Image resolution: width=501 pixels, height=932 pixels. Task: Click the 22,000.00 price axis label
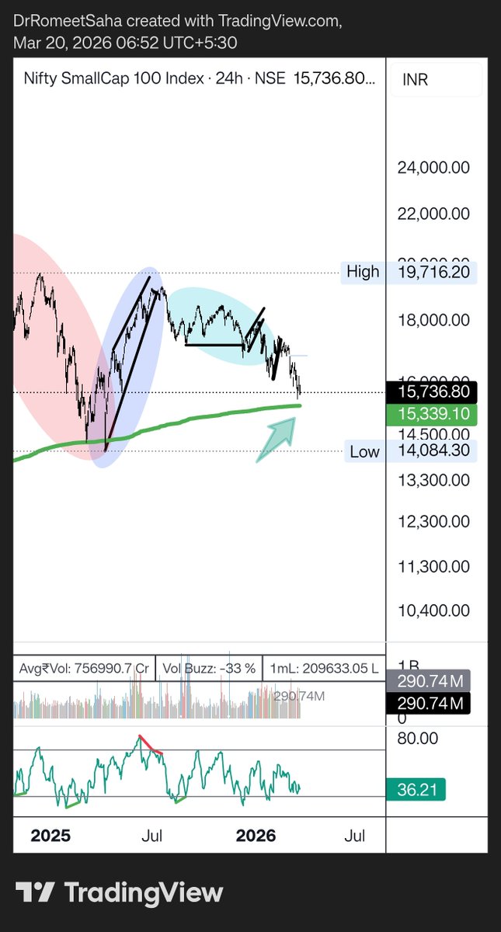(x=433, y=214)
